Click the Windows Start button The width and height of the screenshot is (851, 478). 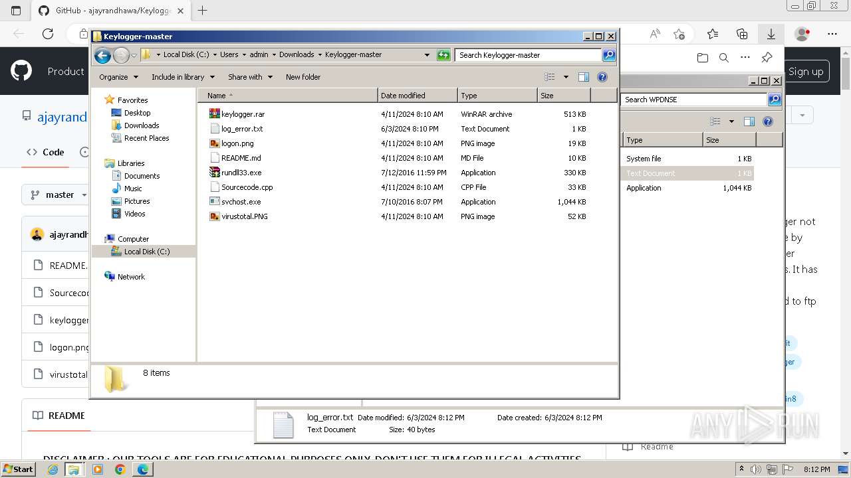19,469
